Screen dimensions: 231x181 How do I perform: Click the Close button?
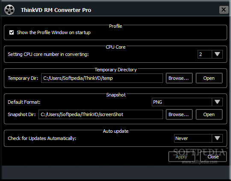pos(213,157)
